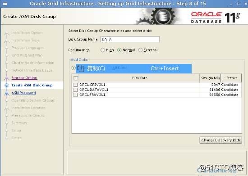Click the Copy context menu entry
This screenshot has width=248, height=176.
[133, 68]
